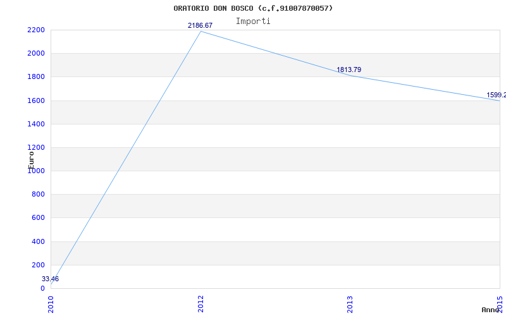Screen dimensions: 506x316
Task: Click the 1400 y-axis tick label
Action: [35, 124]
